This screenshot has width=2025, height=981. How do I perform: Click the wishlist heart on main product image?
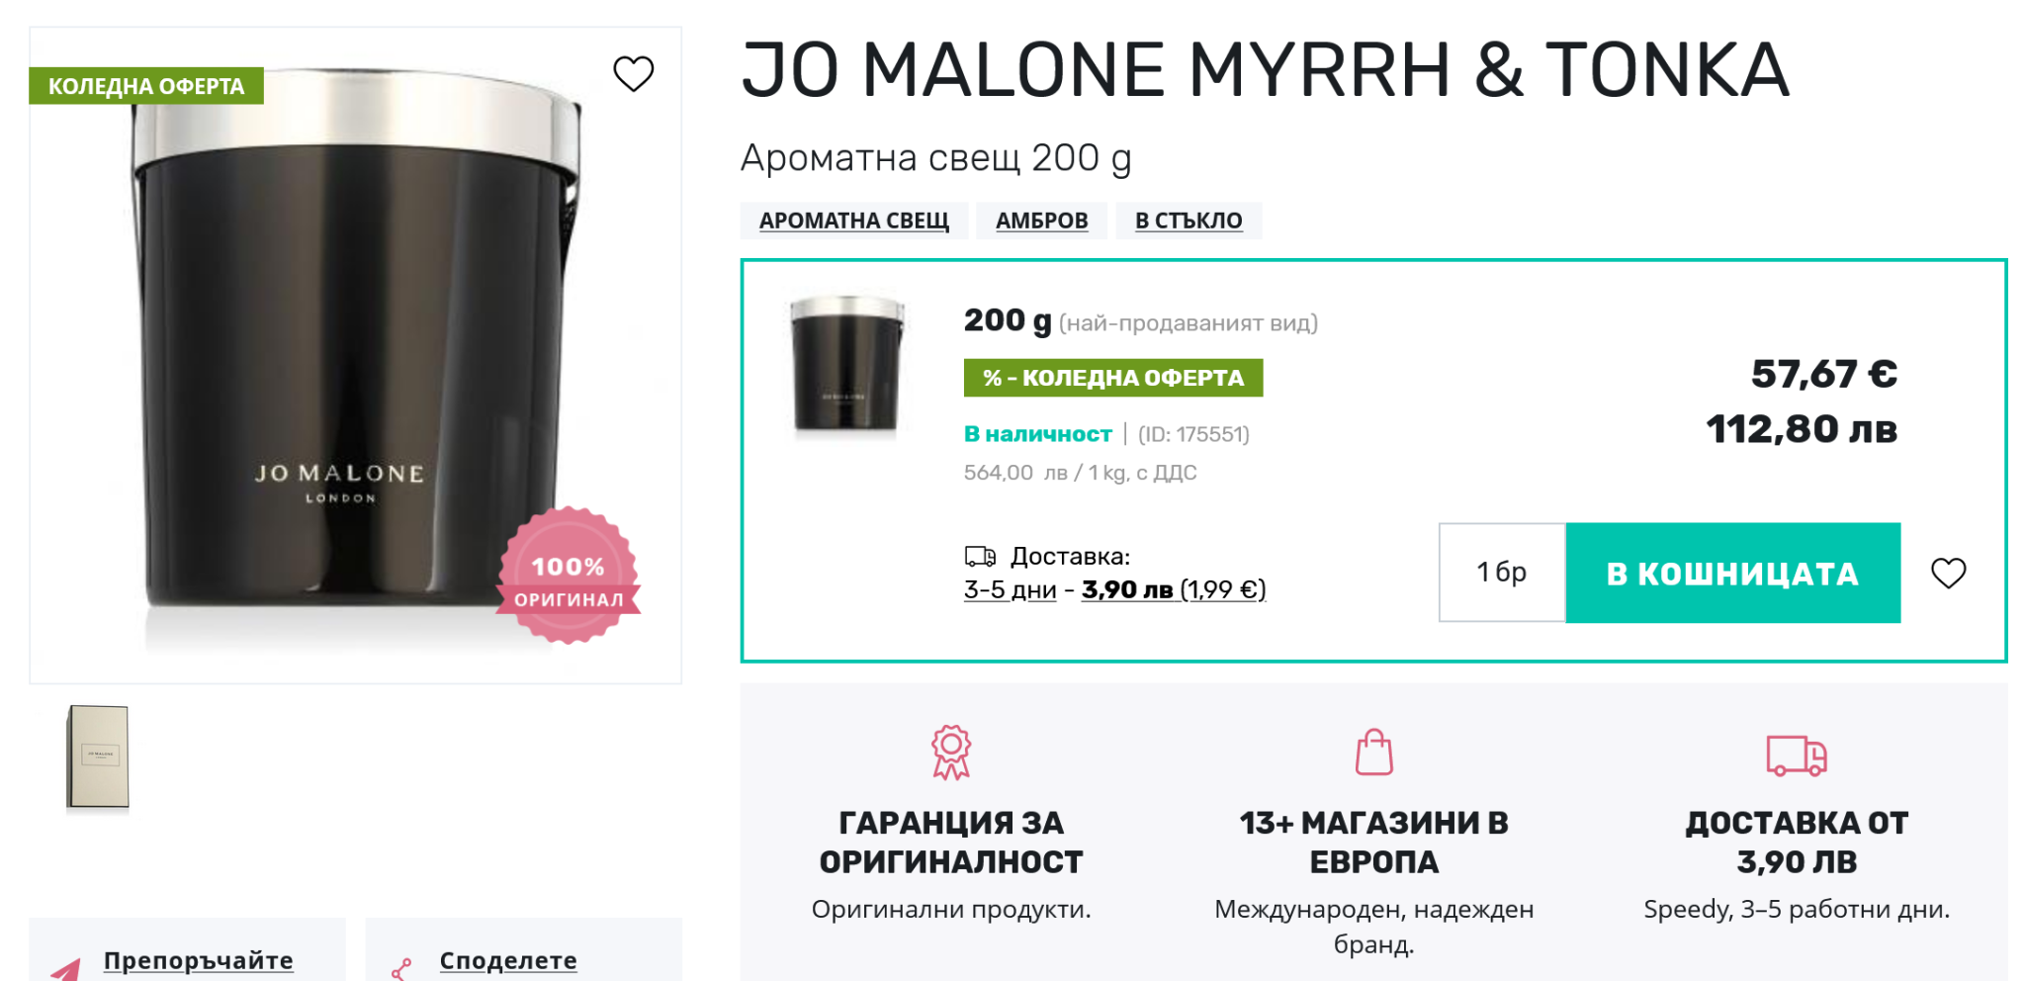pyautogui.click(x=633, y=74)
